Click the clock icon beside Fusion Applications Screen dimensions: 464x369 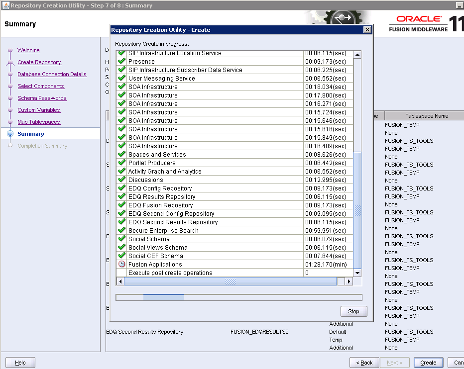click(121, 265)
